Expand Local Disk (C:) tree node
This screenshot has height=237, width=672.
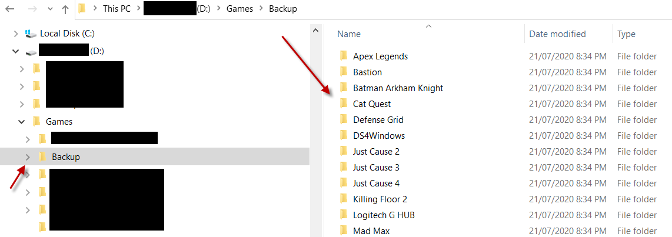[x=16, y=34]
